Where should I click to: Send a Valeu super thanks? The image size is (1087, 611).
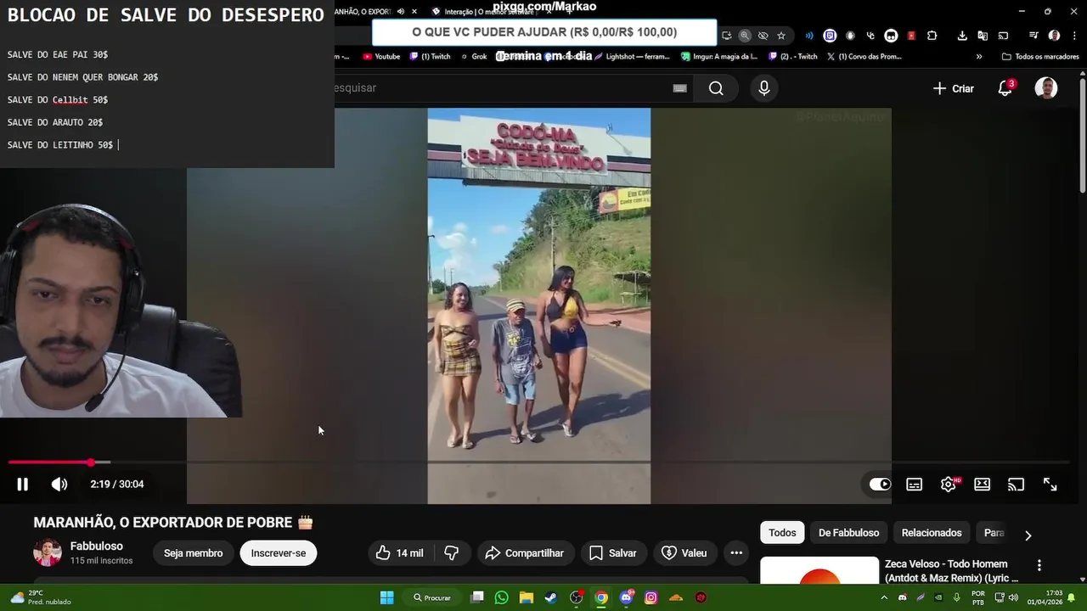click(x=684, y=553)
